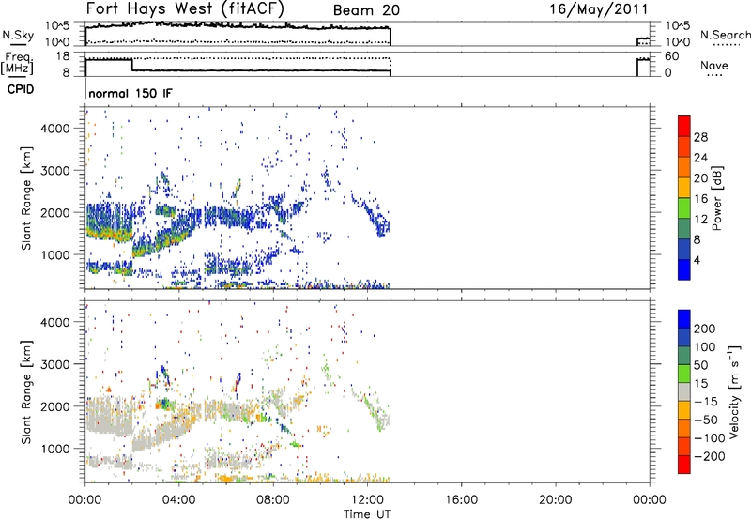Image resolution: width=751 pixels, height=520 pixels.
Task: Click the '1000' tick on the velocity panel
Action: (x=54, y=449)
